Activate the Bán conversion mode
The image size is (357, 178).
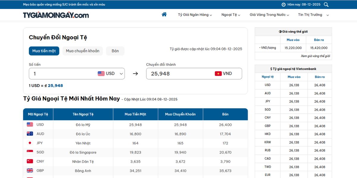(115, 51)
